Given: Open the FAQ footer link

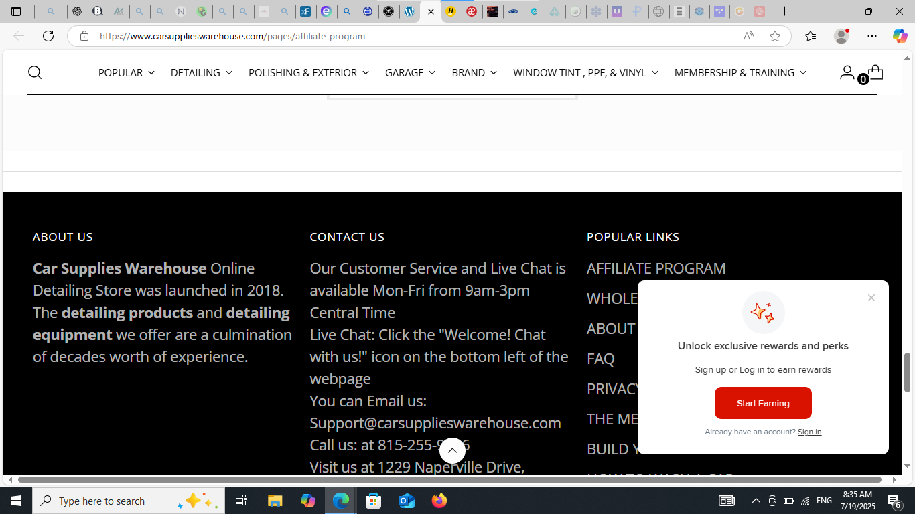Looking at the screenshot, I should click(600, 359).
